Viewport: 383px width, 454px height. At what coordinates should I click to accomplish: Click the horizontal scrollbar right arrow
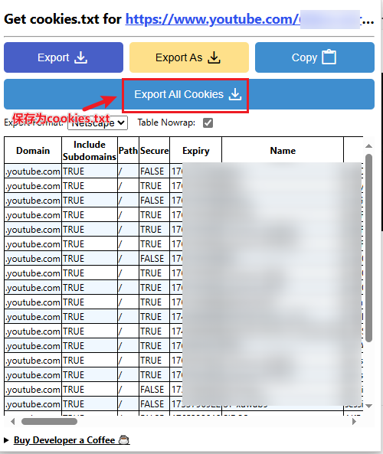(x=354, y=421)
